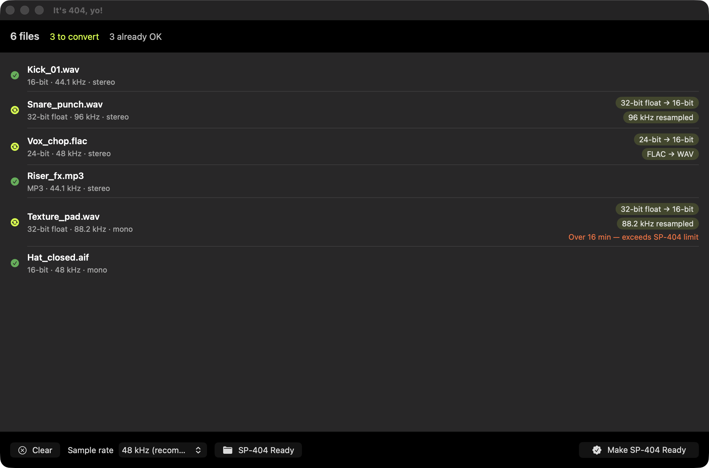Click the green checkmark icon beside Riser_fx.mp3
This screenshot has height=468, width=709.
pyautogui.click(x=15, y=182)
